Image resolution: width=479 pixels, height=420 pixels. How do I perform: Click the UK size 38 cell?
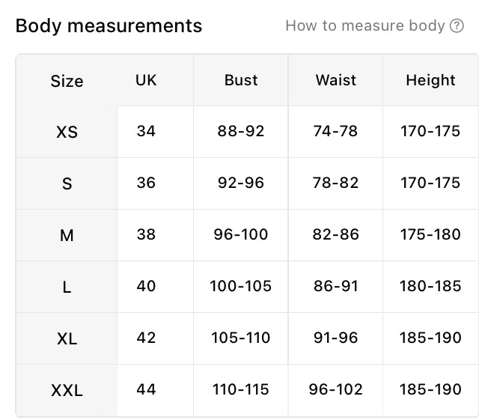(x=146, y=234)
